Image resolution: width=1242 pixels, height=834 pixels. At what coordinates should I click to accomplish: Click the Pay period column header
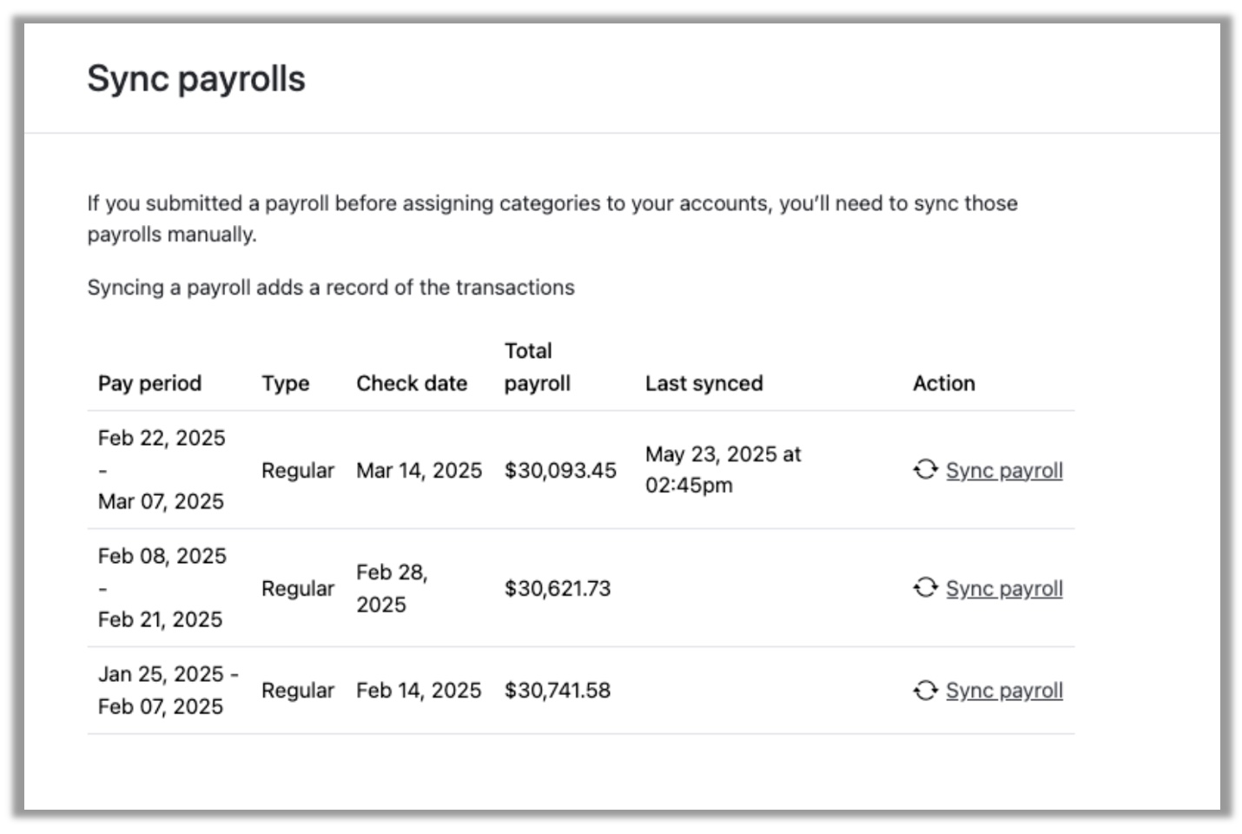149,383
